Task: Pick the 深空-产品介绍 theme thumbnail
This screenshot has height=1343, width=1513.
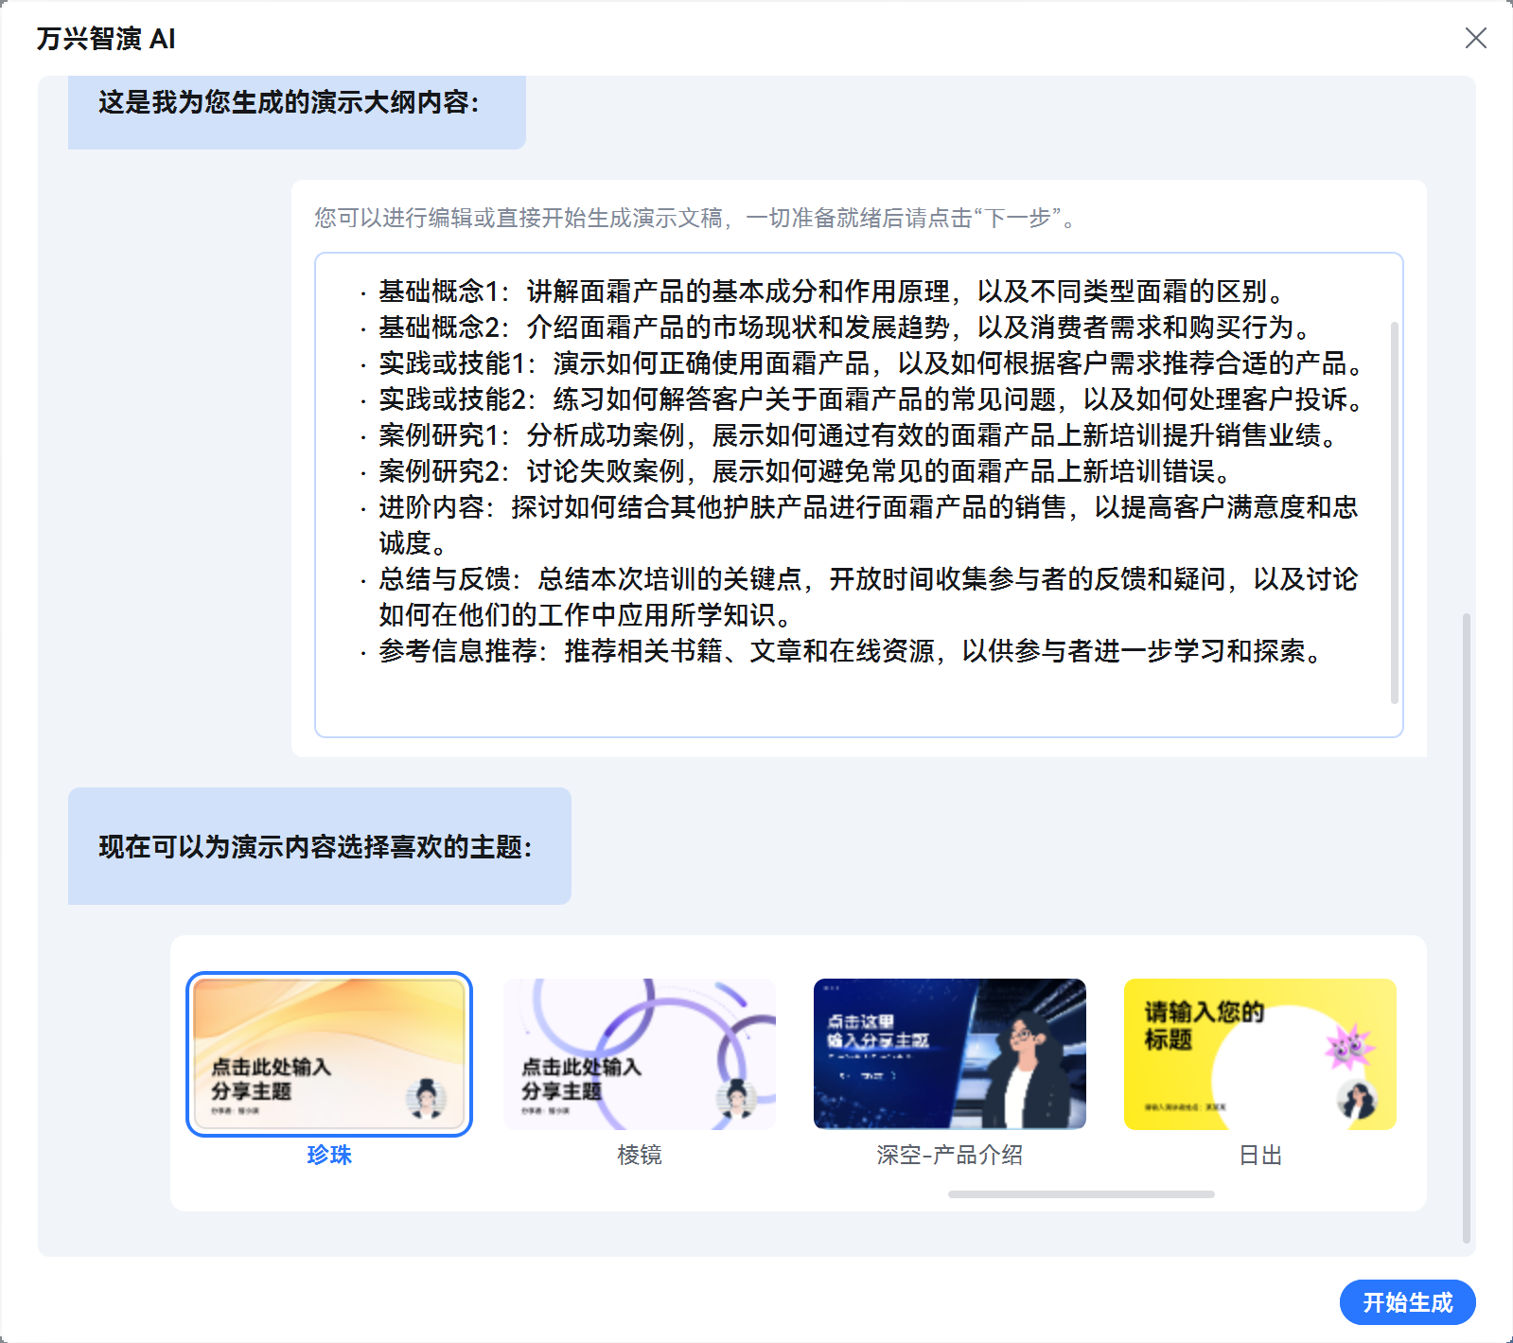Action: 950,1054
